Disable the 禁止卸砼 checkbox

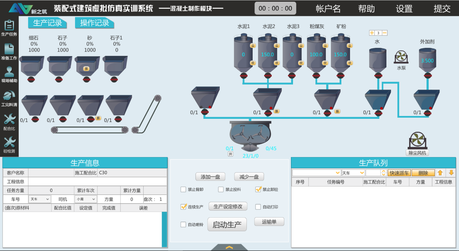click(x=258, y=189)
